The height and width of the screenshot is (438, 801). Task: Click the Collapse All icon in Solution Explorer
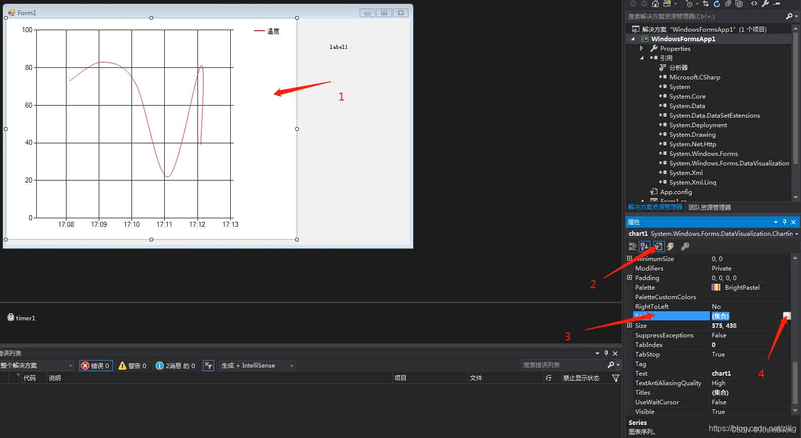[728, 4]
